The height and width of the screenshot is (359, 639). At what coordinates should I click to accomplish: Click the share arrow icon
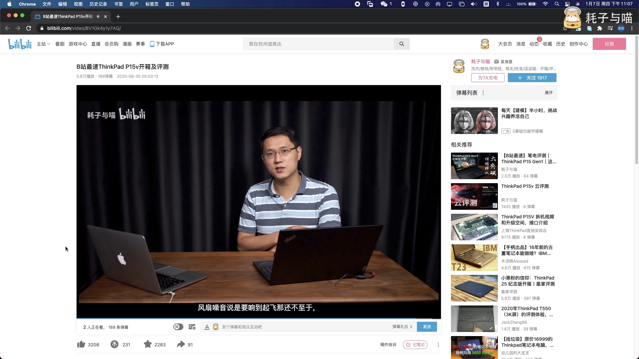click(x=181, y=344)
